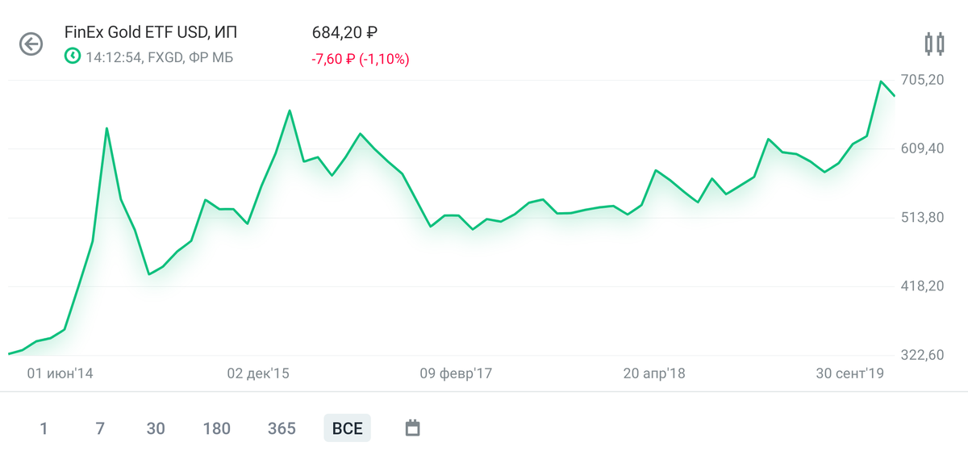Go back using the arrow icon

click(x=31, y=44)
